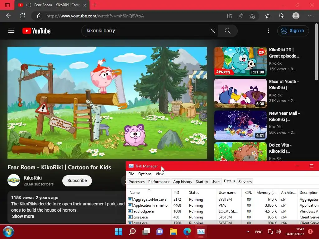Open New Year Mail title link
319x239 pixels.
point(284,116)
